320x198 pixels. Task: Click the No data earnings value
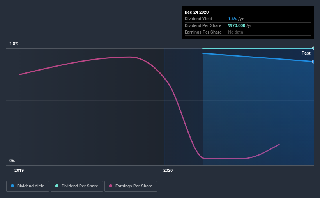[235, 32]
